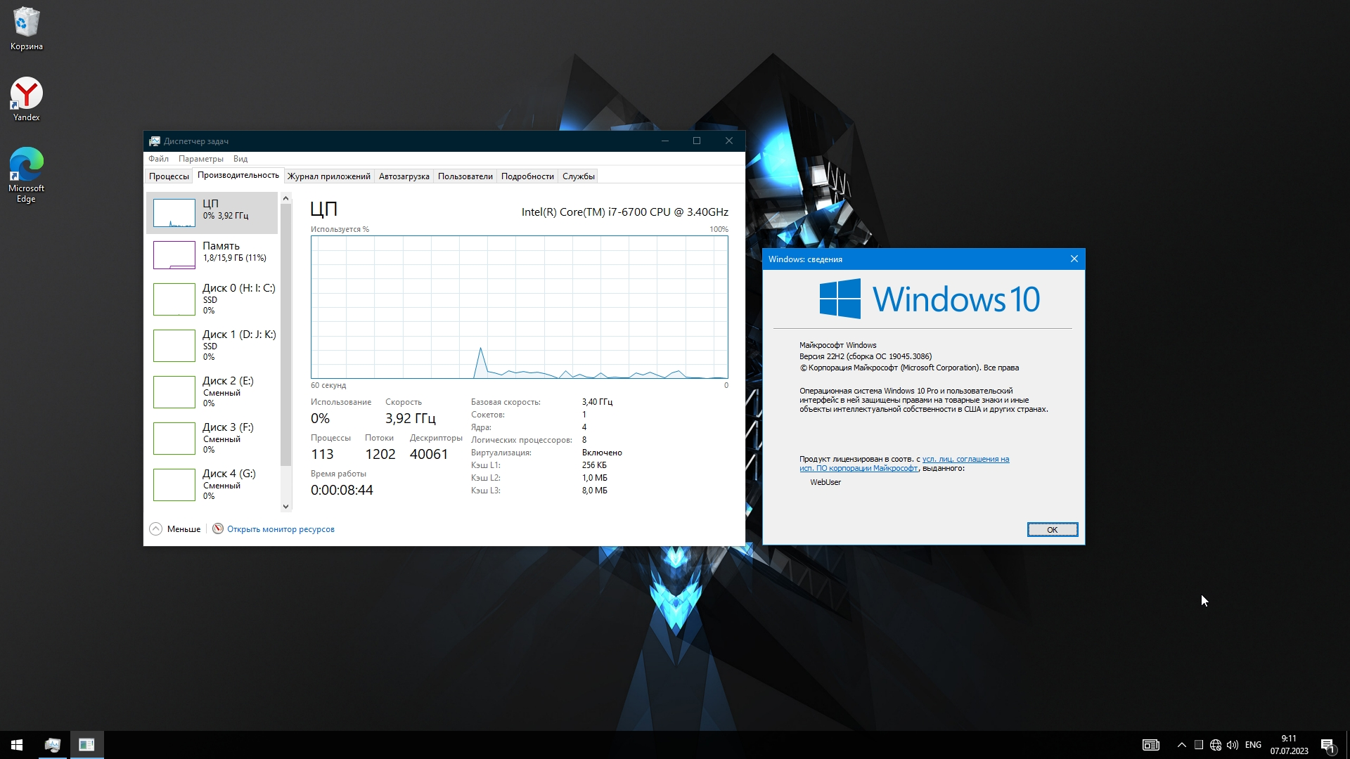Open the Recycle Bin desktop icon
The image size is (1350, 759).
(26, 28)
